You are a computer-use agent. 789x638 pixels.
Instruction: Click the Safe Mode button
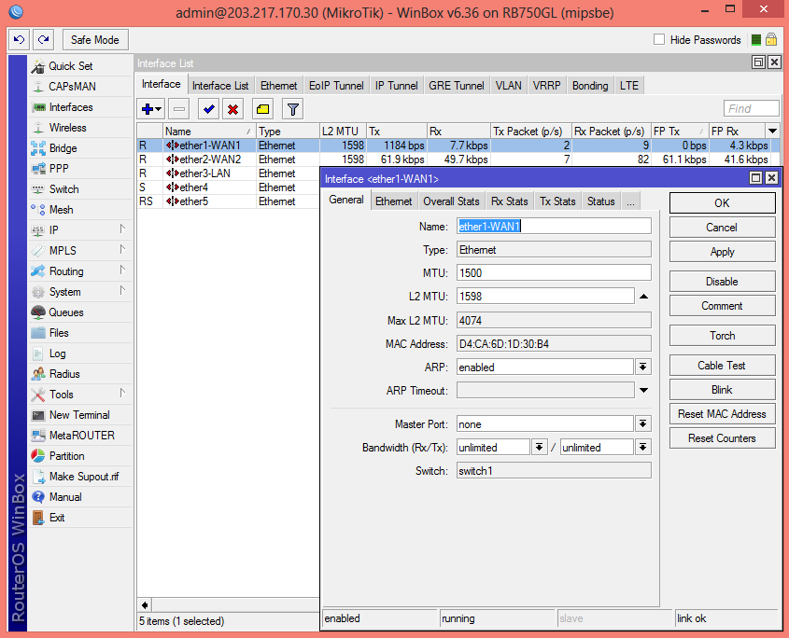95,40
